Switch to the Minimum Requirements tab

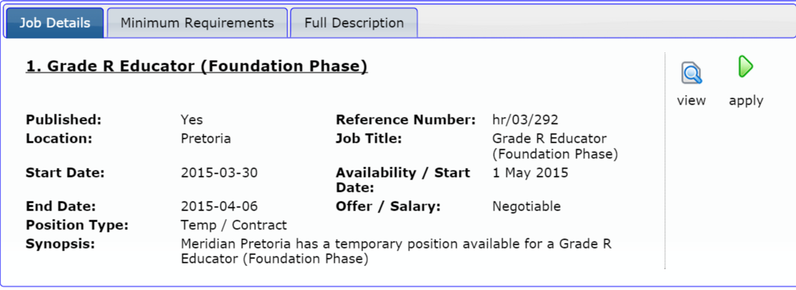pos(197,23)
